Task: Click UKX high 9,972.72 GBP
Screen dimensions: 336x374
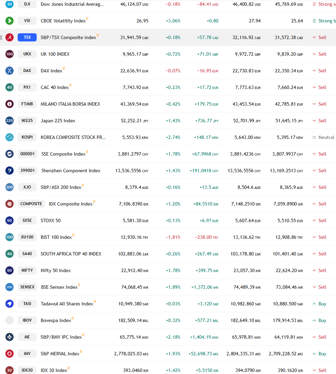Action: 248,54
